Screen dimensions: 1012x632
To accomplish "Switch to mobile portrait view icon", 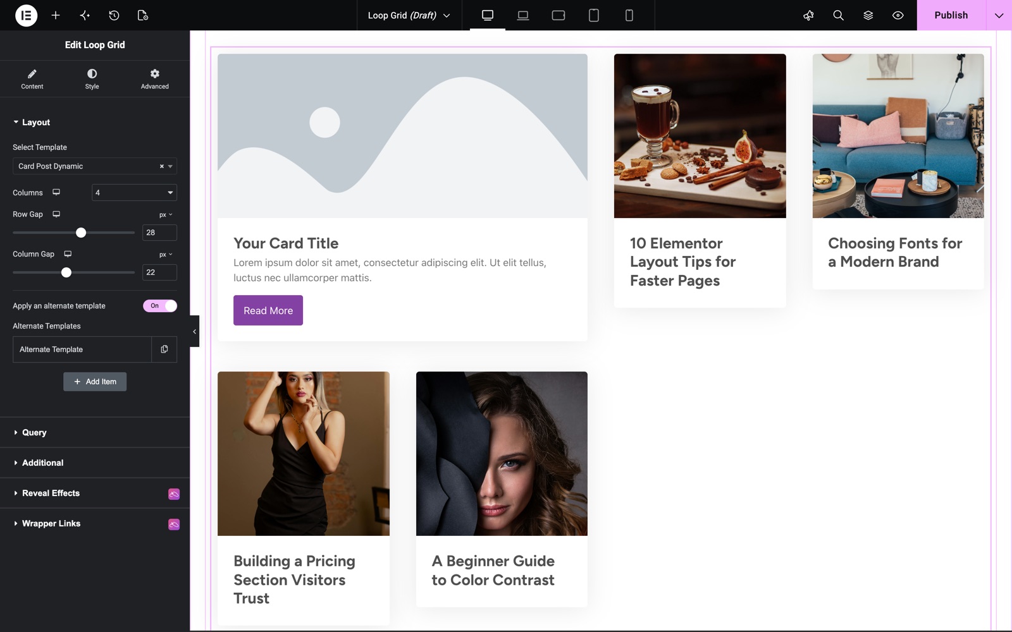I will (629, 15).
